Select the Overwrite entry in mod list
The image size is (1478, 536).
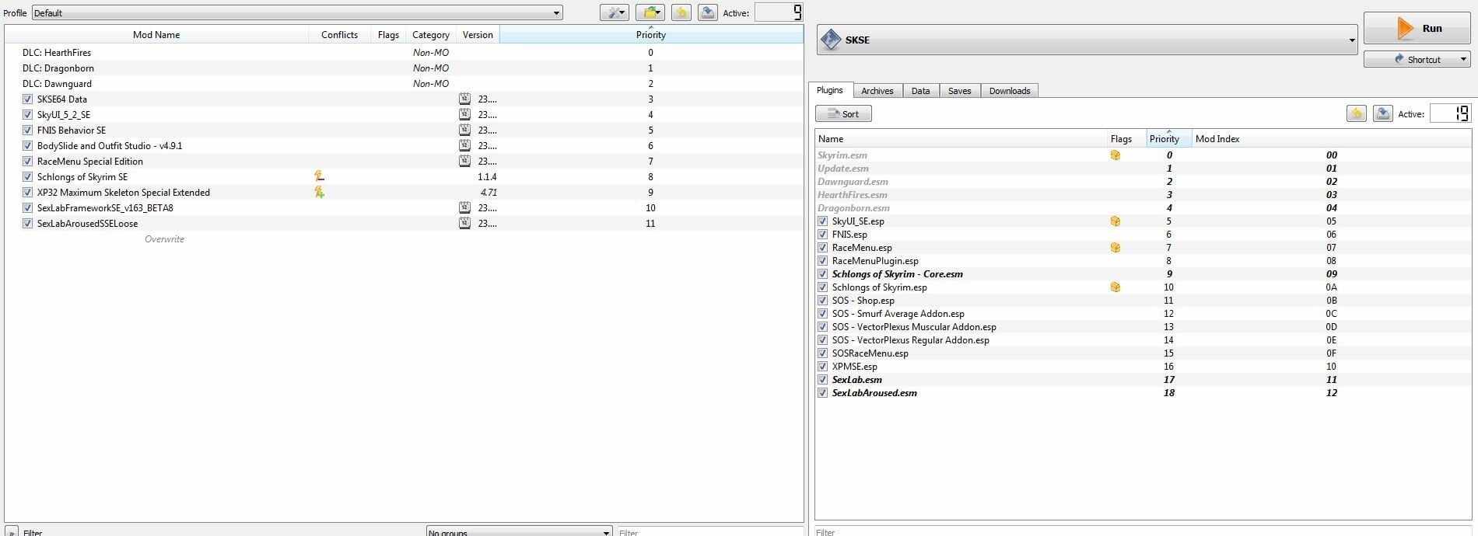pos(404,238)
